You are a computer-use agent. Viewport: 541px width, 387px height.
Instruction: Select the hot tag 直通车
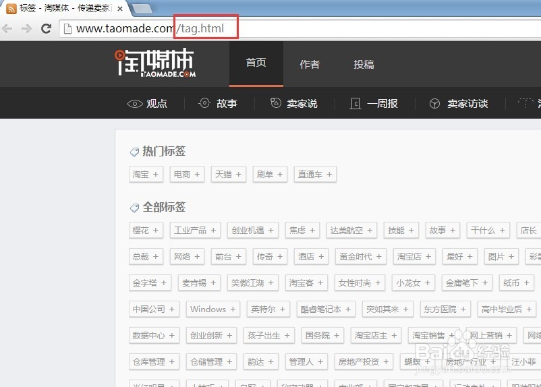point(315,174)
